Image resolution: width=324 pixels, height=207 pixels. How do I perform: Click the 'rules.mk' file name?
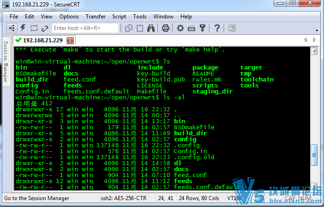point(207,80)
